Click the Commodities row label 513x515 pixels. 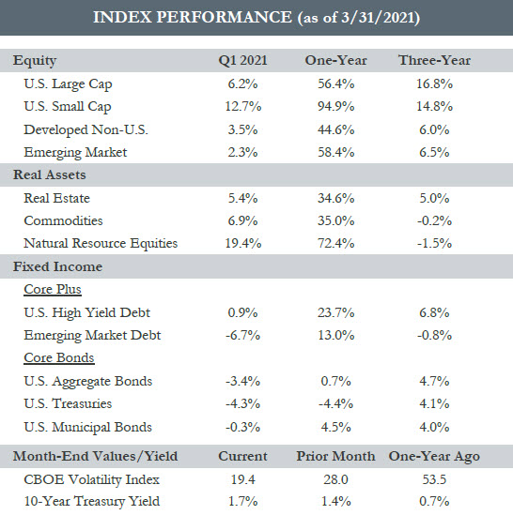tap(63, 220)
